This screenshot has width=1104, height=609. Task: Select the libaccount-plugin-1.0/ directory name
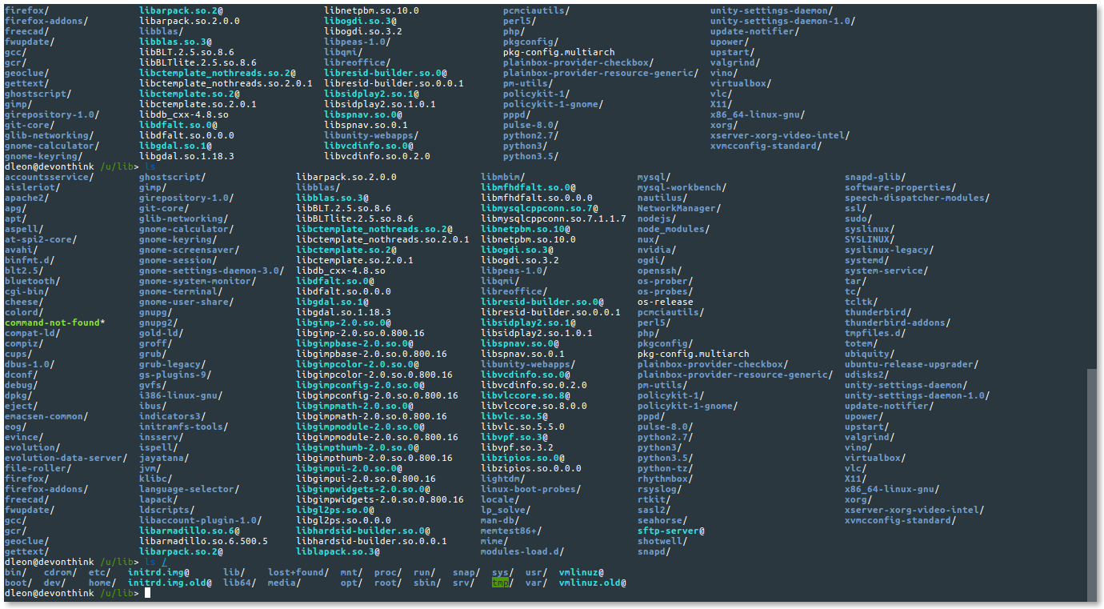pos(201,520)
